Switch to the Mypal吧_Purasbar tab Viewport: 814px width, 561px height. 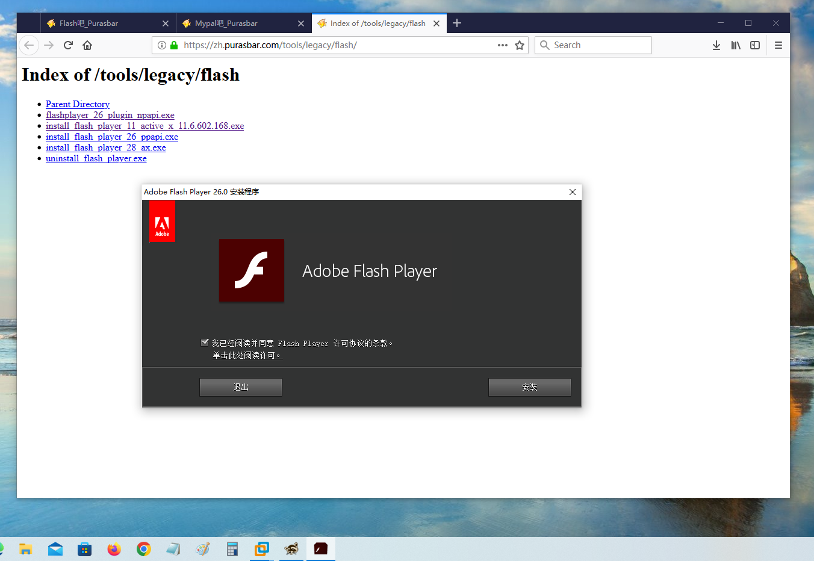pos(244,23)
